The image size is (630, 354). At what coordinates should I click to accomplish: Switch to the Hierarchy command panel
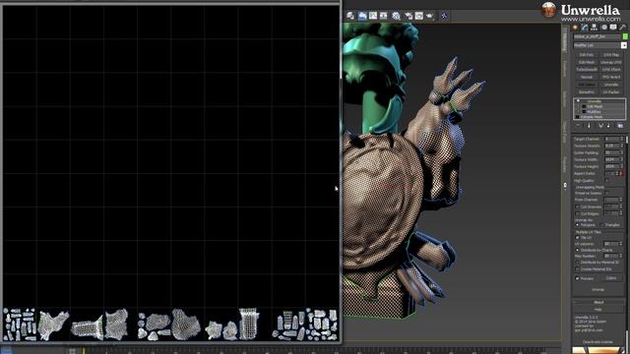595,28
